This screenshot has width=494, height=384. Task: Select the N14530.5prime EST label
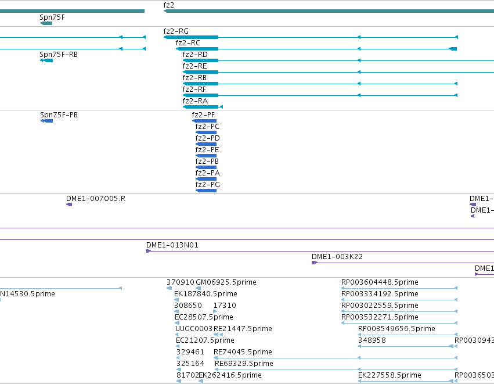tap(27, 294)
